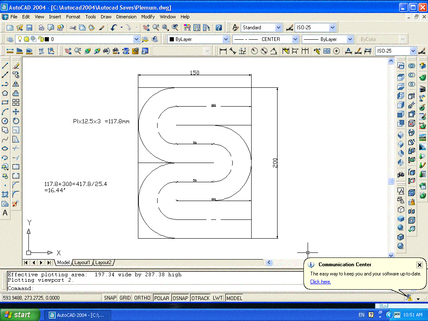Switch to the Layout1 tab
This screenshot has height=321, width=428.
(82, 262)
